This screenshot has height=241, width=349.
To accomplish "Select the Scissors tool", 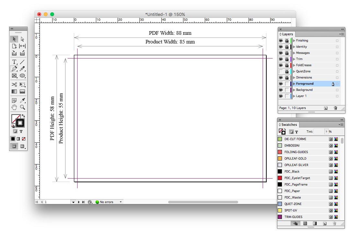I will 14,84.
